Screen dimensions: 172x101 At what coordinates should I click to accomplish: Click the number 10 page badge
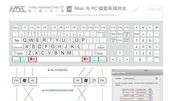pos(69,9)
